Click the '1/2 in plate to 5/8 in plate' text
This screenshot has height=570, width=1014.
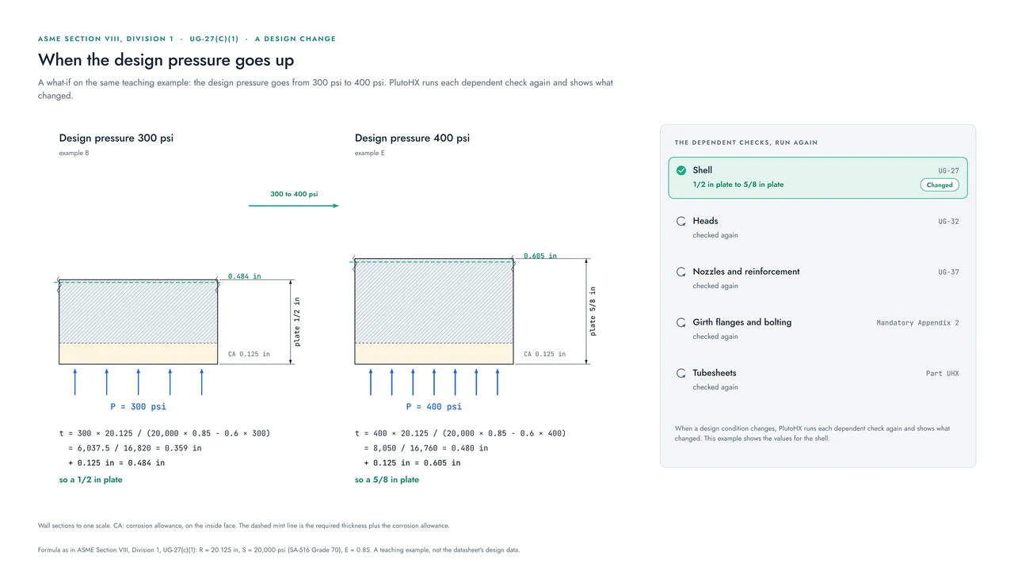(x=738, y=184)
